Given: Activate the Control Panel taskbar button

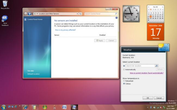Looking at the screenshot, I should pos(74,107).
